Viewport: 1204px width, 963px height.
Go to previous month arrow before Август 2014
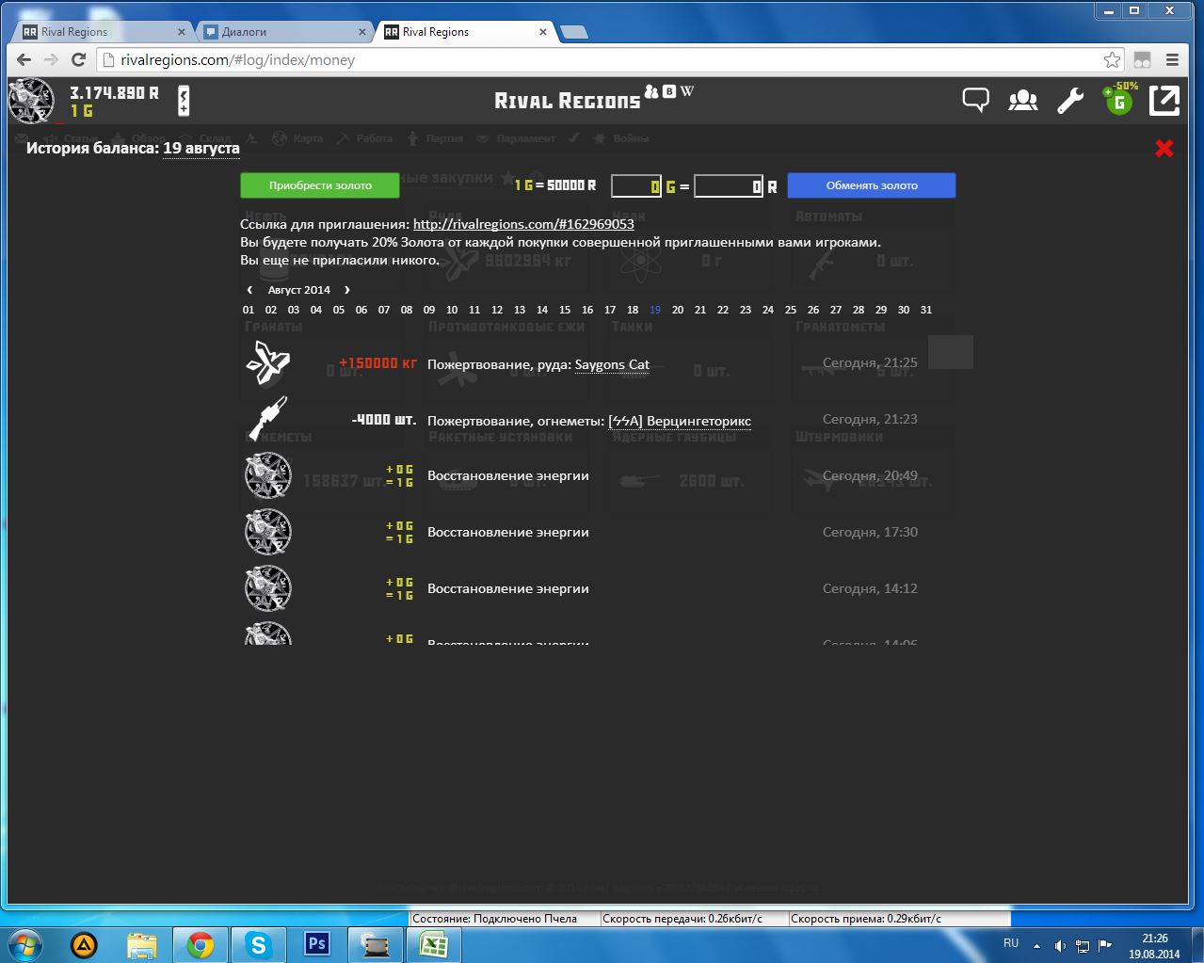click(249, 290)
